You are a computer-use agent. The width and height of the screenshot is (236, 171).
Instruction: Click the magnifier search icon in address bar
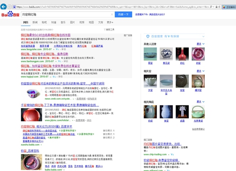[x=211, y=7]
